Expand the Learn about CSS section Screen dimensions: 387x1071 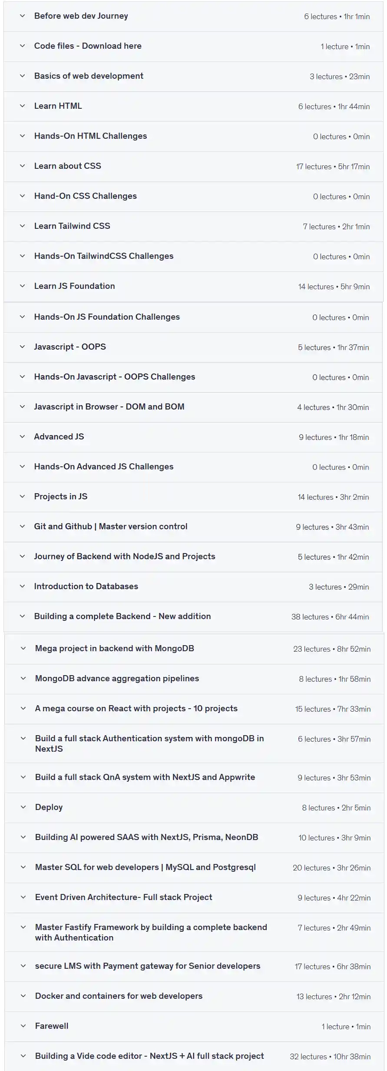pos(67,166)
